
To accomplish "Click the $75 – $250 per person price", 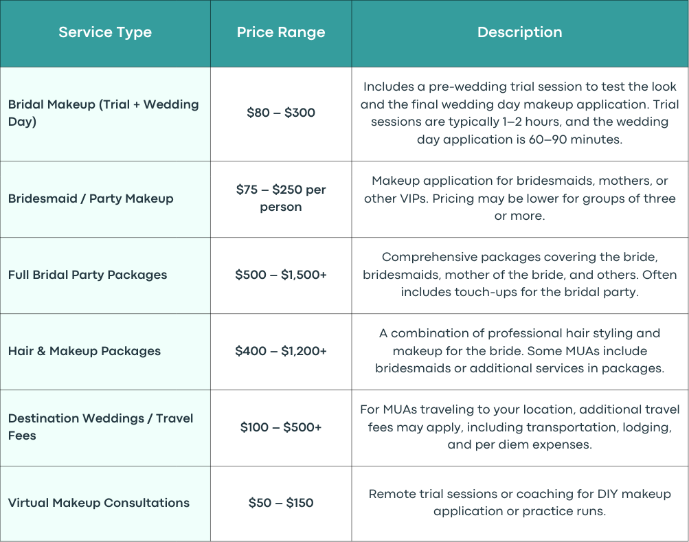I will tap(281, 199).
